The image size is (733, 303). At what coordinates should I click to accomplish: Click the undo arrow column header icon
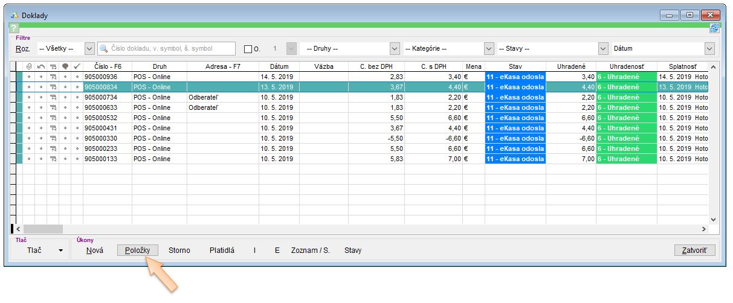coord(40,66)
